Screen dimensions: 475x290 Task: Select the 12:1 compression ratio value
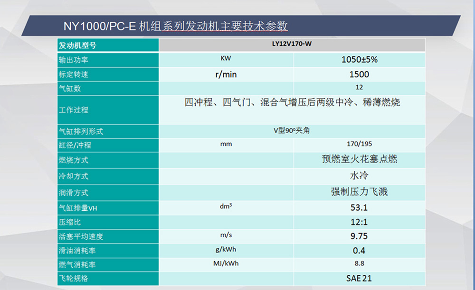tap(359, 222)
